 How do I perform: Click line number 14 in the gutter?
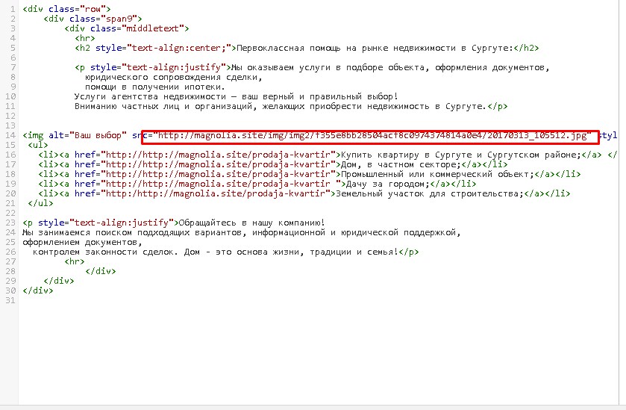pyautogui.click(x=9, y=135)
